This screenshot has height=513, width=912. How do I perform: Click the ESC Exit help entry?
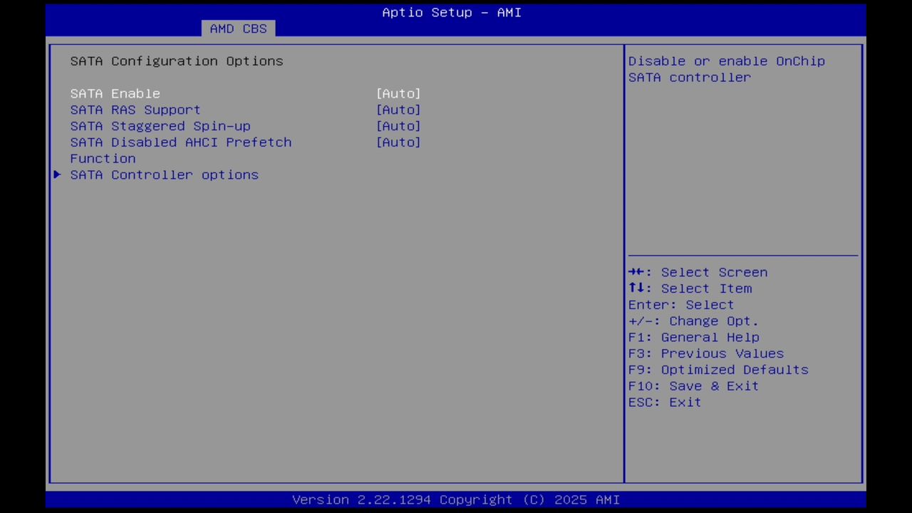[664, 402]
